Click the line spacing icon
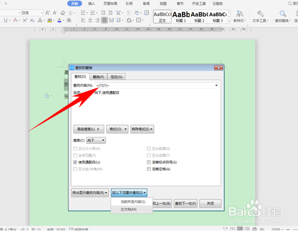Viewport: 298px width, 231px height. pos(119,20)
